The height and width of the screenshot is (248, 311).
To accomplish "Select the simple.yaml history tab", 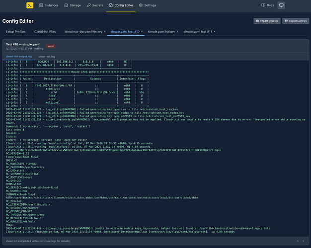I will pyautogui.click(x=161, y=31).
